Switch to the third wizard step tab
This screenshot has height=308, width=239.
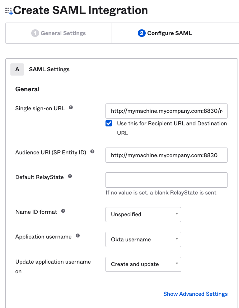(x=229, y=33)
